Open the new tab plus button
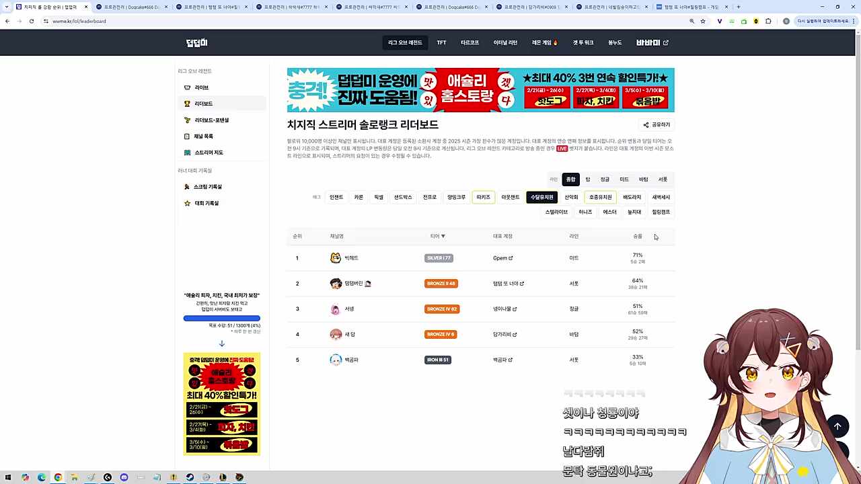The image size is (861, 484). coord(739,7)
